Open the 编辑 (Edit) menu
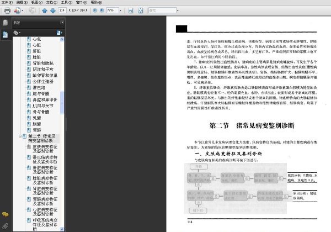This screenshot has width=331, height=232. [22, 2]
